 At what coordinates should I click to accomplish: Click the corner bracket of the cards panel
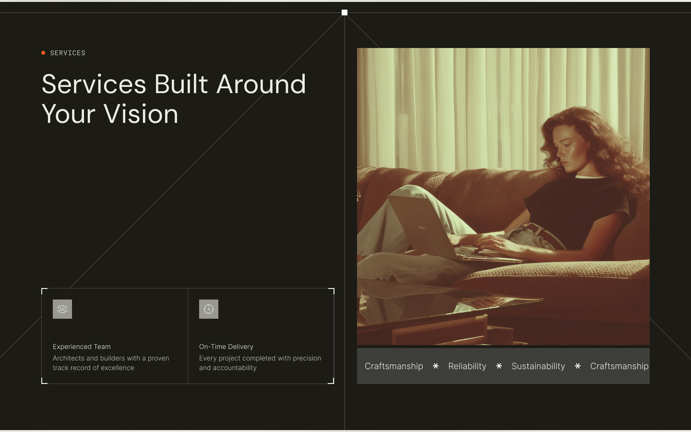click(43, 289)
